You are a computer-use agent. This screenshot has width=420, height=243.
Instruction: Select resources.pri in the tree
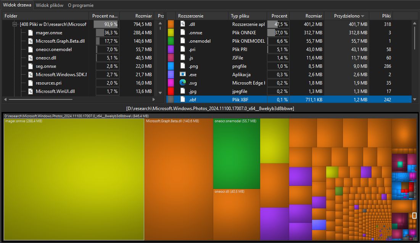pyautogui.click(x=48, y=83)
